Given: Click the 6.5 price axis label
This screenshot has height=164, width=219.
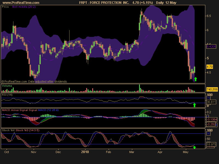Looking at the screenshot, I should [209, 16].
